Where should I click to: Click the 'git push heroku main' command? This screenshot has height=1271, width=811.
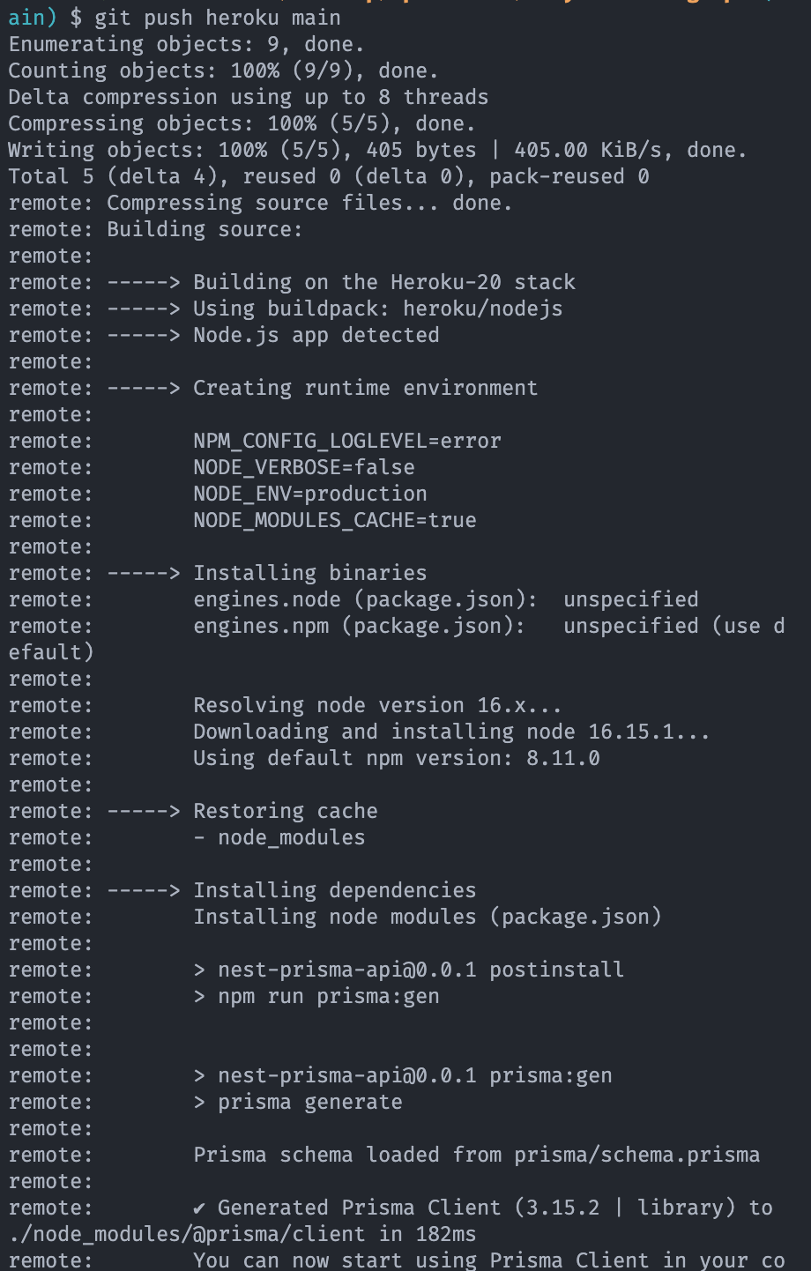(217, 18)
